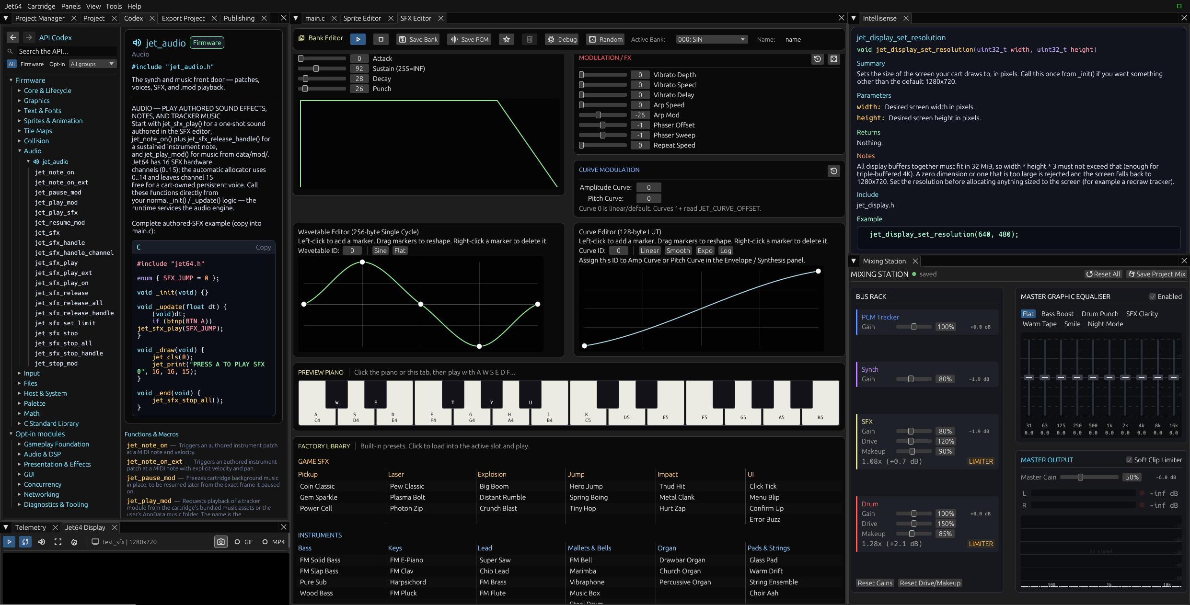Click the Random button
Viewport: 1190px width, 605px height.
[x=606, y=39]
